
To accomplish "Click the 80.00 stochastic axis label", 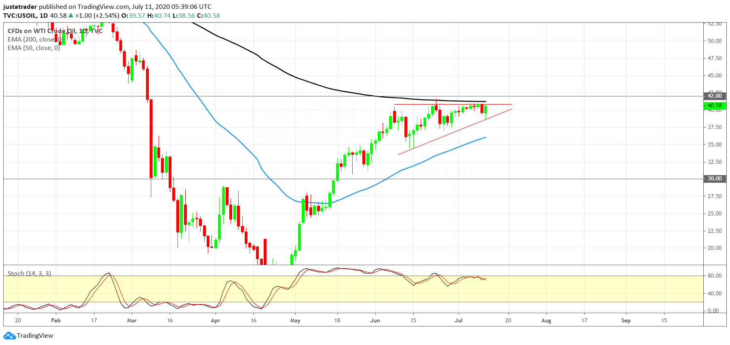I will [x=715, y=276].
